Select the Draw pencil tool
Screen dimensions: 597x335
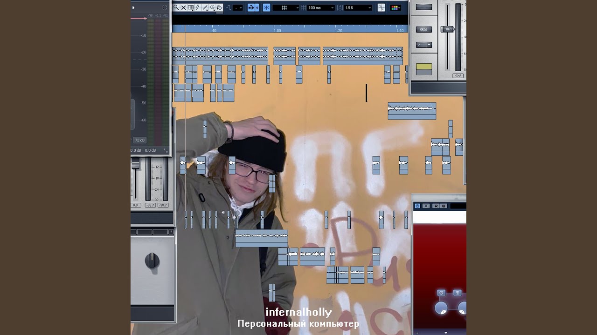point(197,7)
